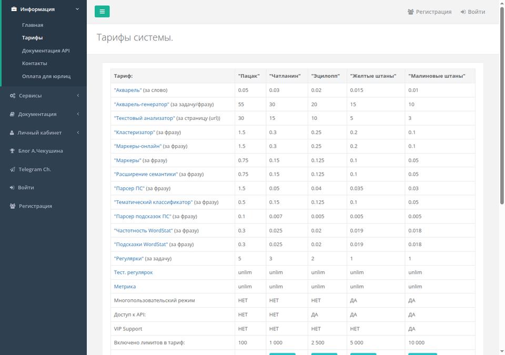Open the "Парсер ПС" link

coord(129,188)
